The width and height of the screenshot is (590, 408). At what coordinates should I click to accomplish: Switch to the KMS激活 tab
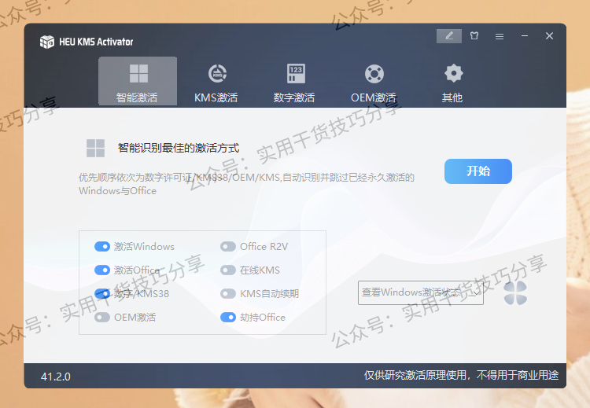(216, 83)
